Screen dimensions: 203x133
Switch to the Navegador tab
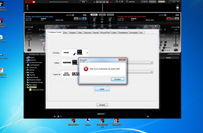(134, 33)
